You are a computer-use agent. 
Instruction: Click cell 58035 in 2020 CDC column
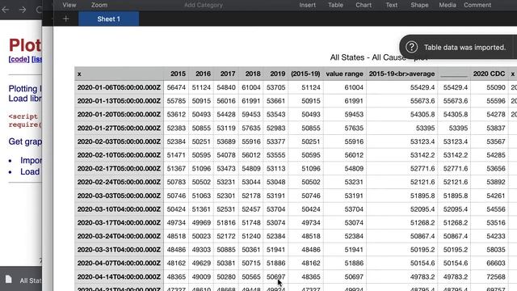(489, 250)
